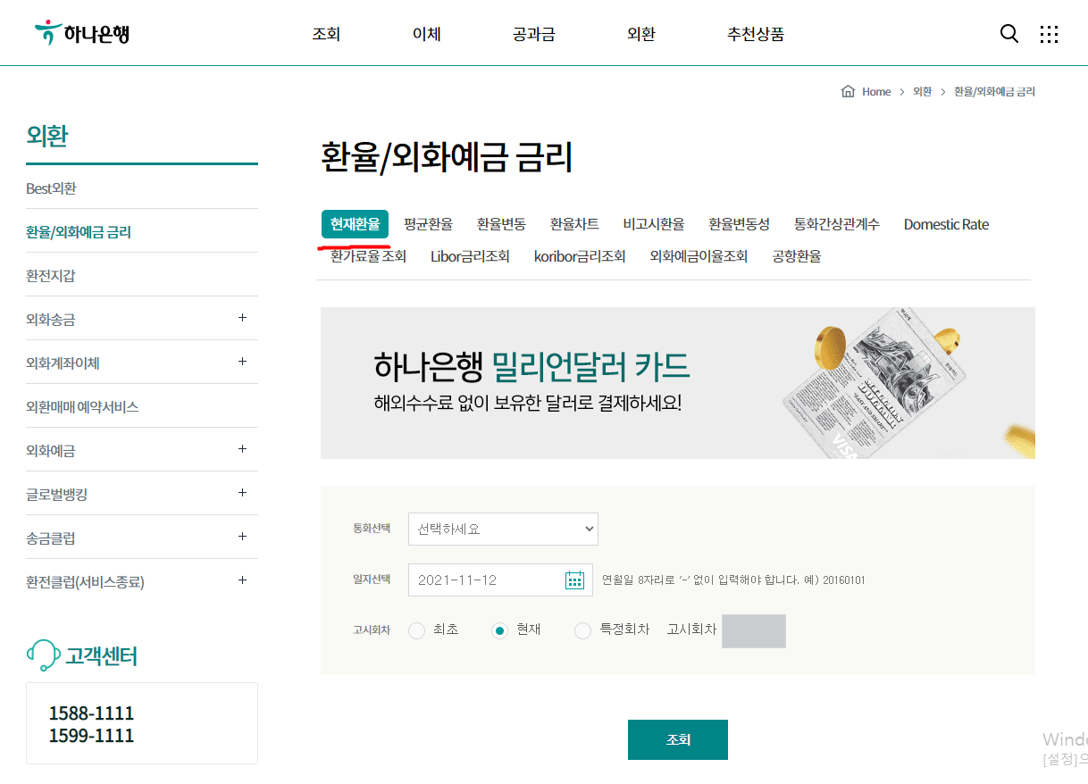Expand the 외화계좌이체 sidebar menu
This screenshot has height=784, width=1088.
pos(242,362)
